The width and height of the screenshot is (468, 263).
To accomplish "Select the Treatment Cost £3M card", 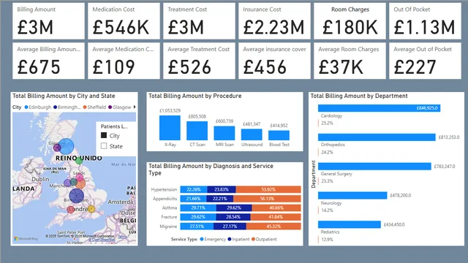I will (x=199, y=21).
